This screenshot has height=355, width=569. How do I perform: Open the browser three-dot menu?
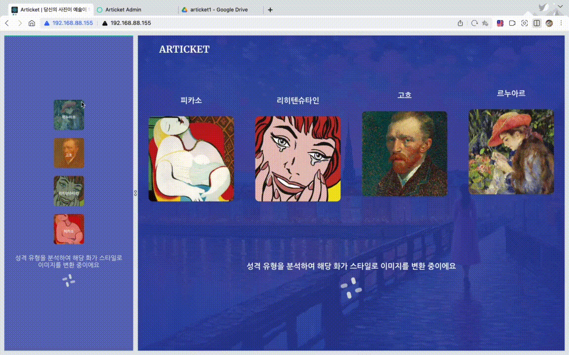coord(561,23)
